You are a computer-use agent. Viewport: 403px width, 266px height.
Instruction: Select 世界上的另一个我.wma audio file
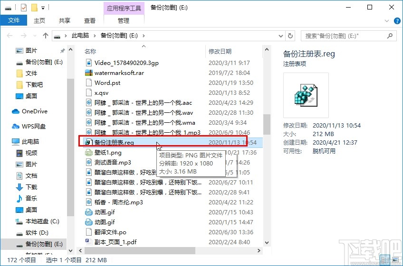[144, 123]
